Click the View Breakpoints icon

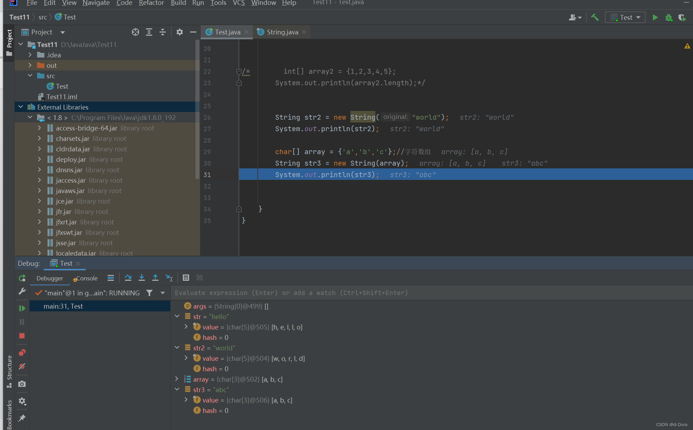pyautogui.click(x=22, y=352)
